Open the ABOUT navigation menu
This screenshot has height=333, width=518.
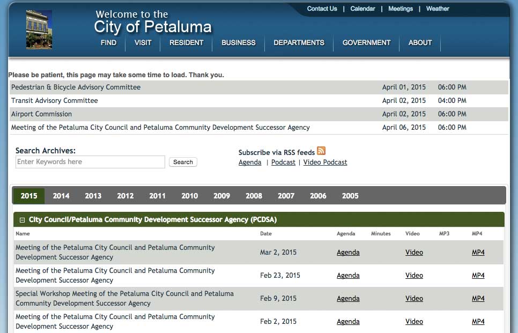click(x=420, y=42)
